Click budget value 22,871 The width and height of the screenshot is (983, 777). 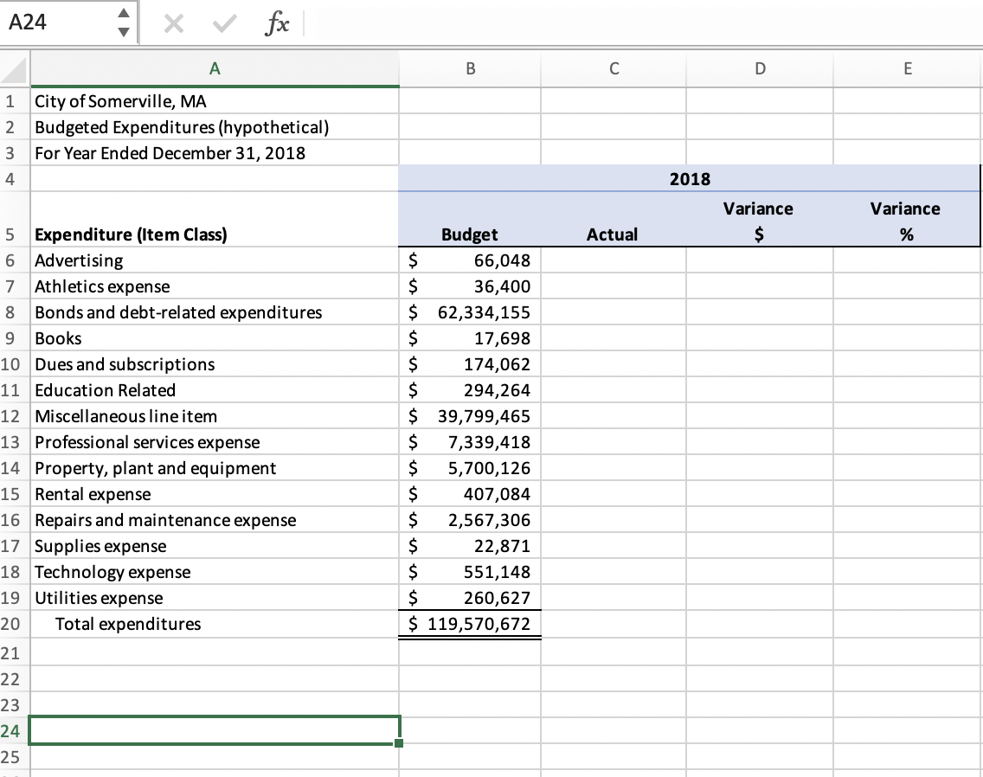(470, 546)
